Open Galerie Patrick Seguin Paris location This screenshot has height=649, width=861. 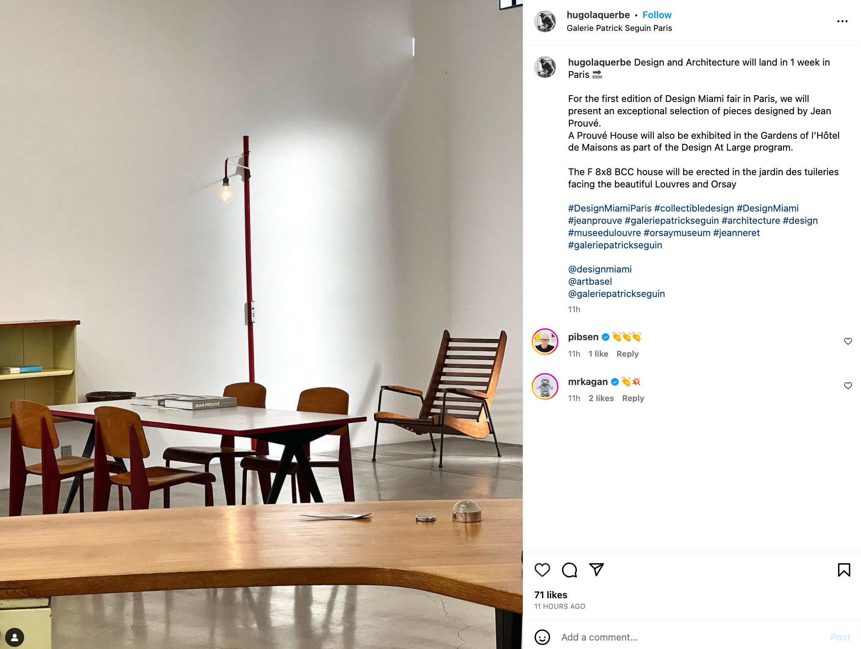619,28
